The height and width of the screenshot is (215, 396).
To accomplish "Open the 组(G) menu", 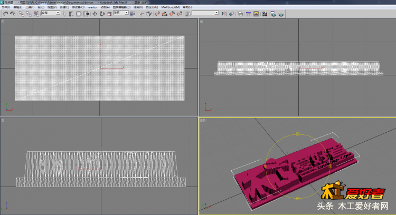I will (41, 7).
